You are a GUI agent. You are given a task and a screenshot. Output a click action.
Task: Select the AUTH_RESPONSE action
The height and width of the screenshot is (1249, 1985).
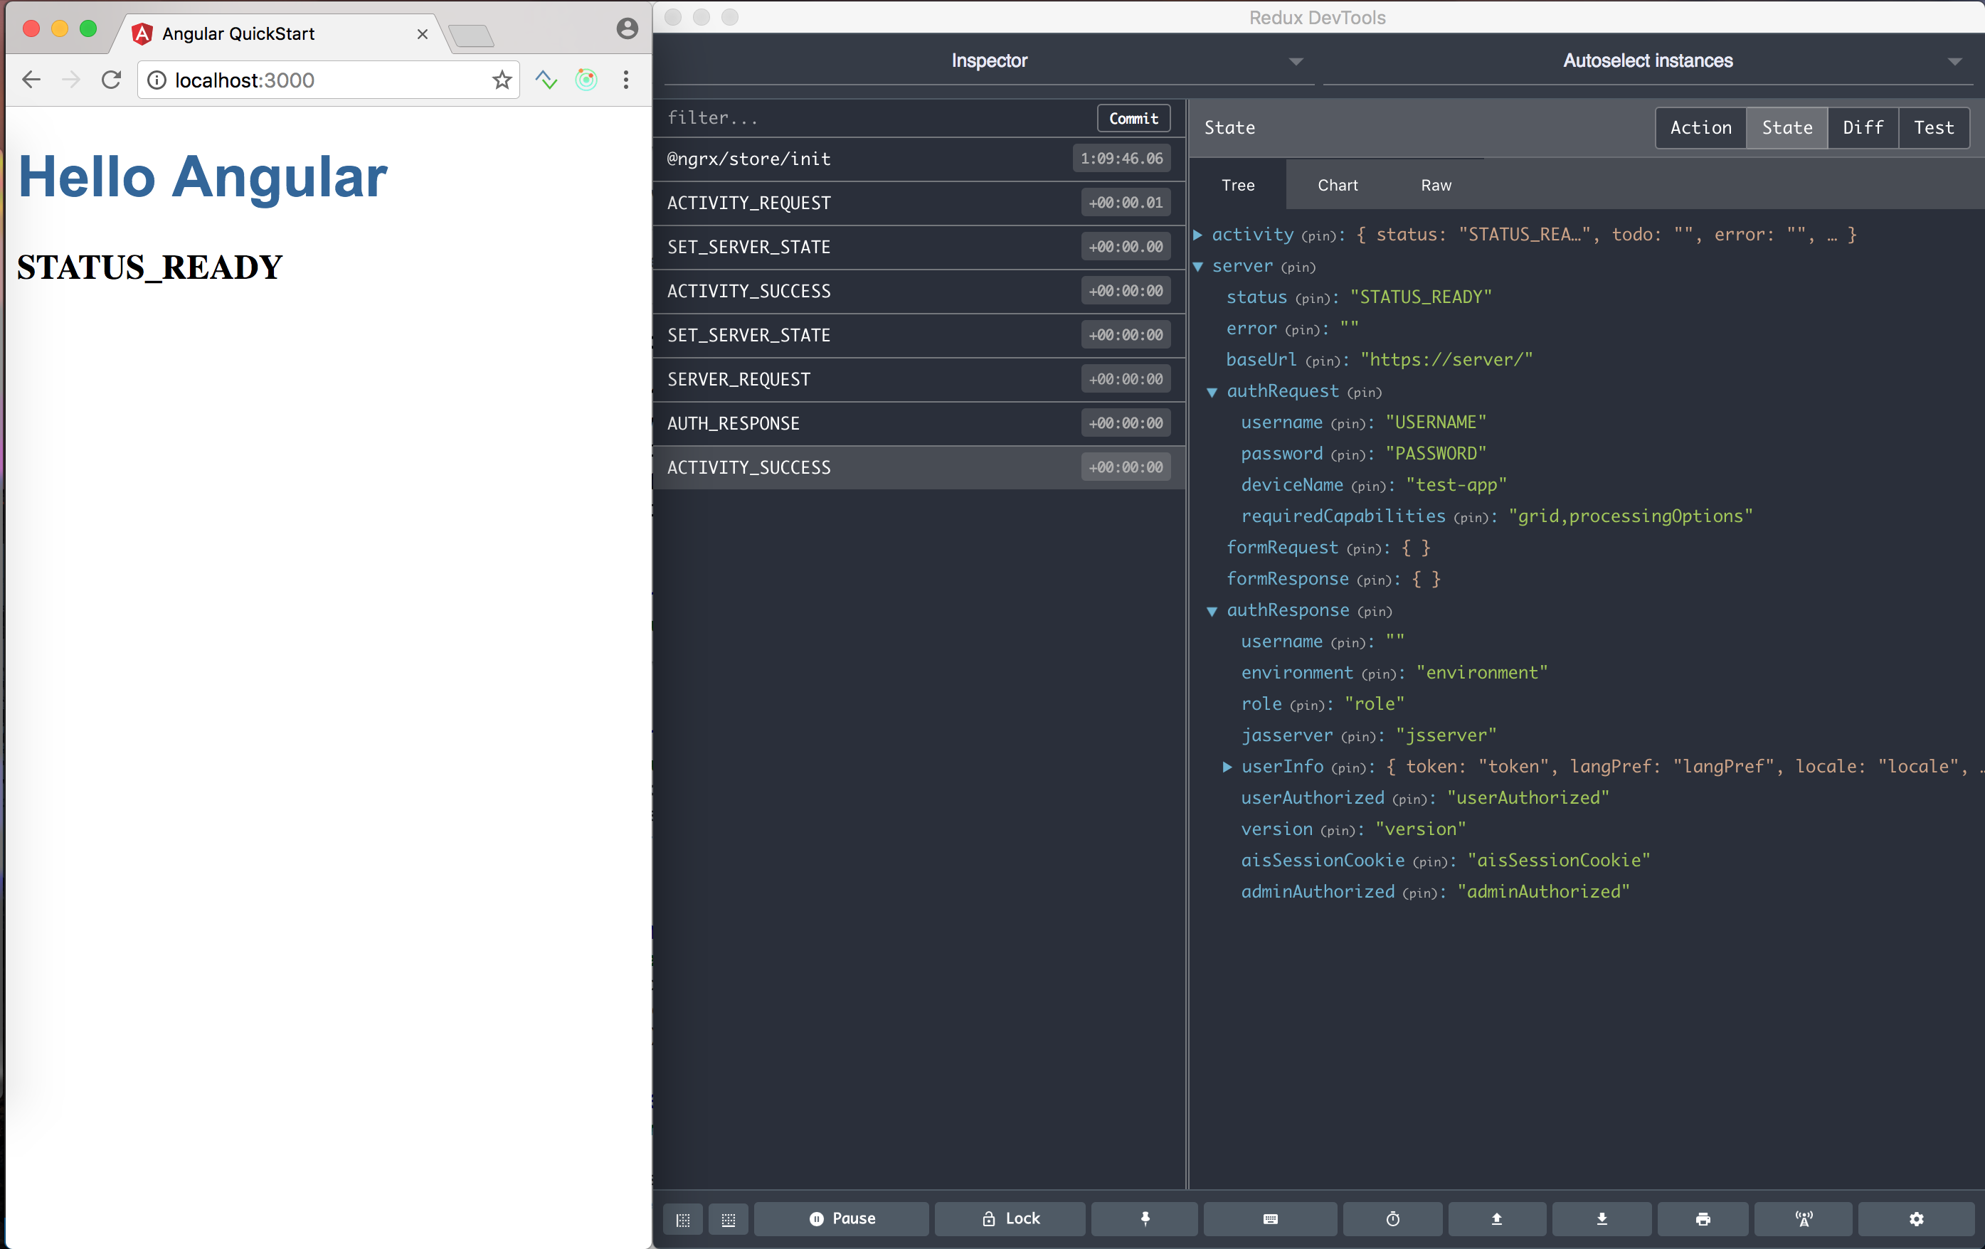pyautogui.click(x=919, y=423)
